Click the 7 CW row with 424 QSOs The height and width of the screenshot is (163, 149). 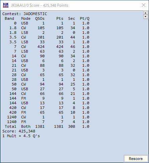point(46,47)
